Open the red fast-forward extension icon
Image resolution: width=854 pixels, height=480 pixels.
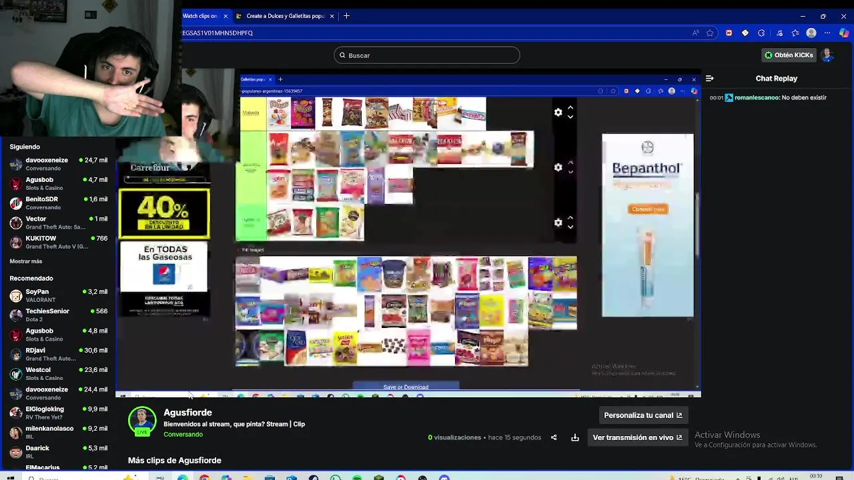point(729,33)
